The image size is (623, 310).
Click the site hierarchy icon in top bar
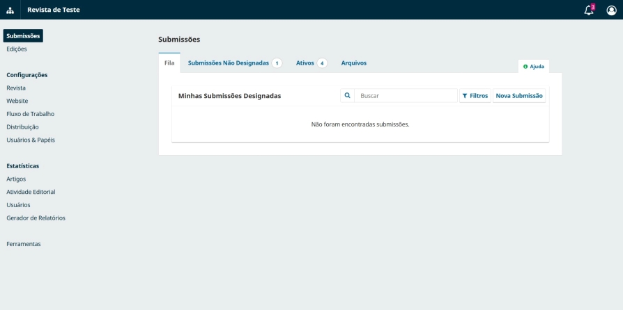point(10,10)
